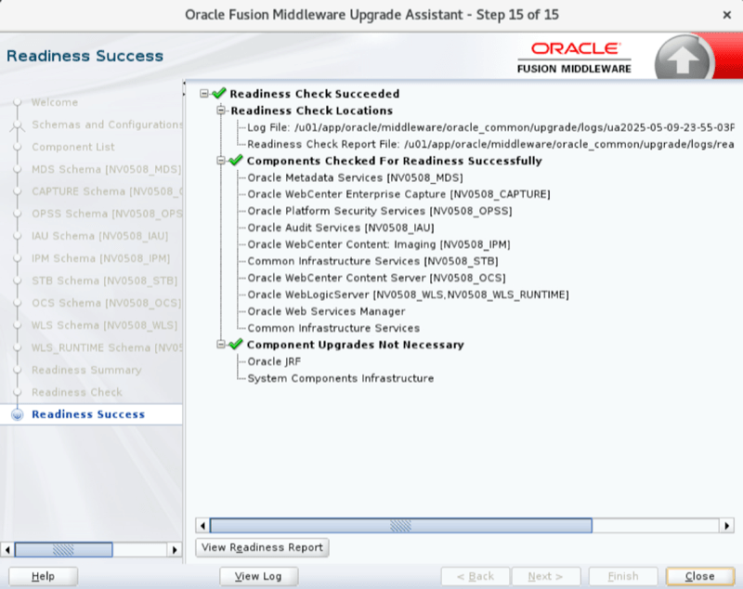743x589 pixels.
Task: Select Readiness Summary navigation step
Action: 86,370
